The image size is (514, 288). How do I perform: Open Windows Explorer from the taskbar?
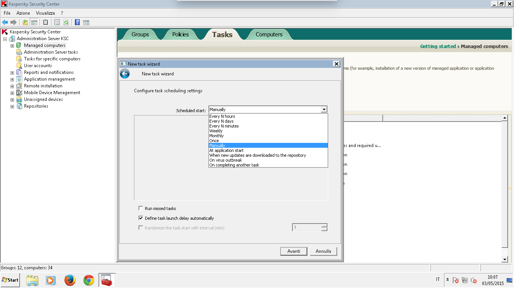(x=32, y=280)
